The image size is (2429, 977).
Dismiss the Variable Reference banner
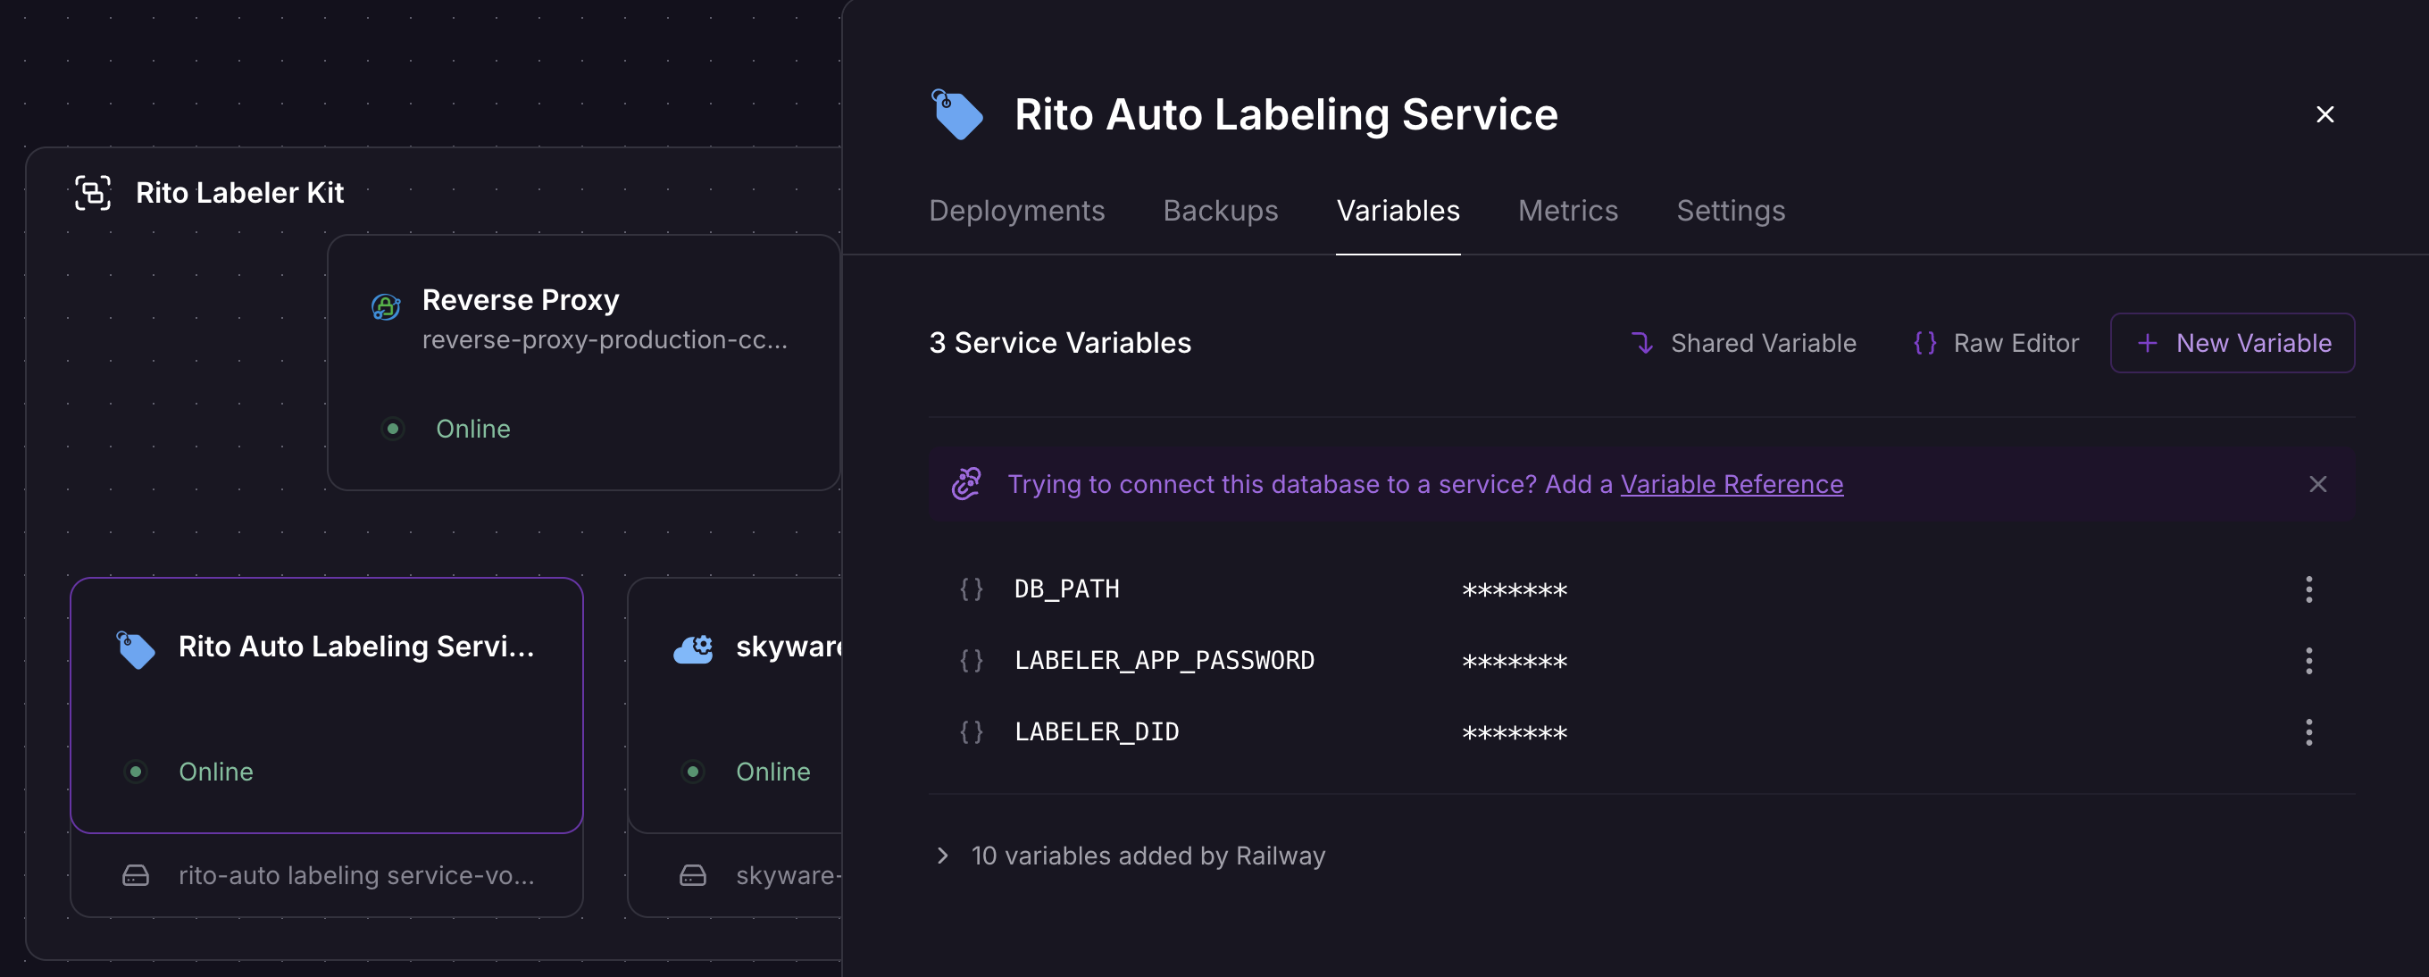click(2317, 484)
